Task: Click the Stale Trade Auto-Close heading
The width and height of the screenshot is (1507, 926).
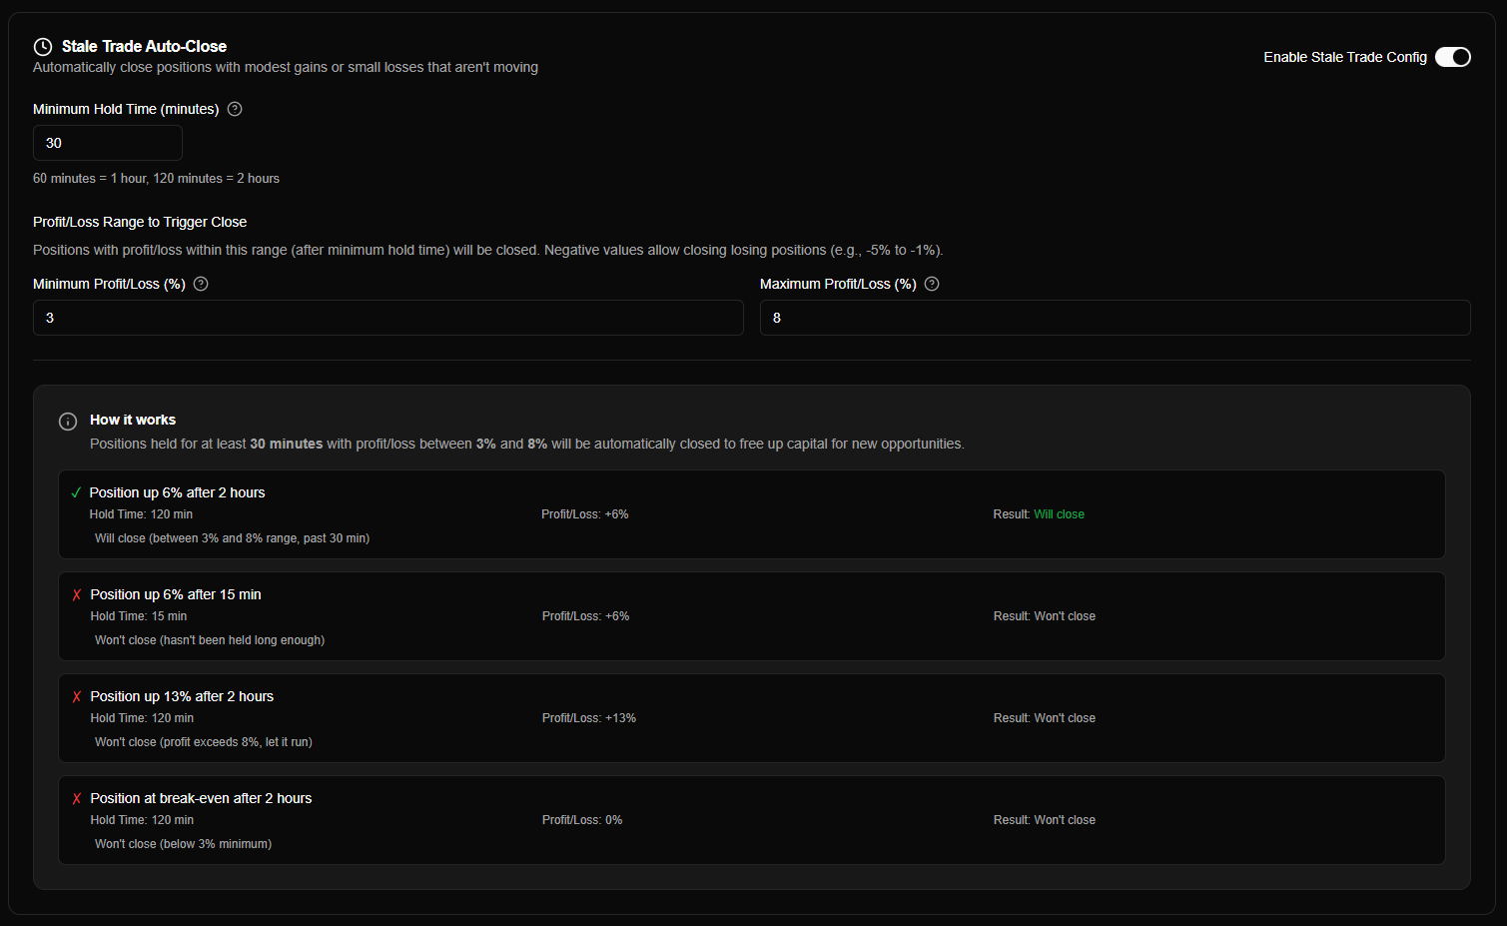Action: pos(144,46)
